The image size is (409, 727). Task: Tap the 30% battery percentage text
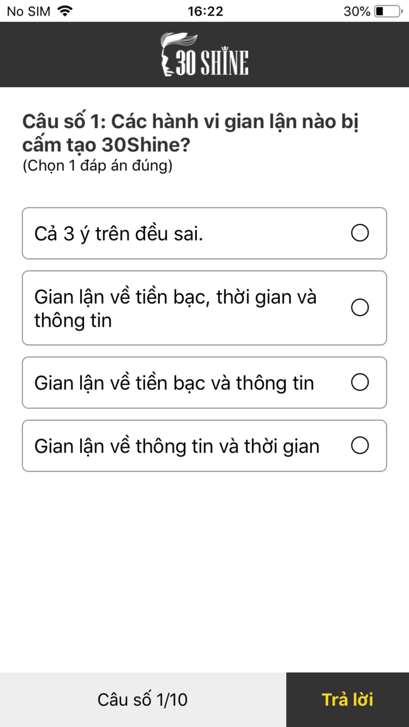pyautogui.click(x=357, y=11)
